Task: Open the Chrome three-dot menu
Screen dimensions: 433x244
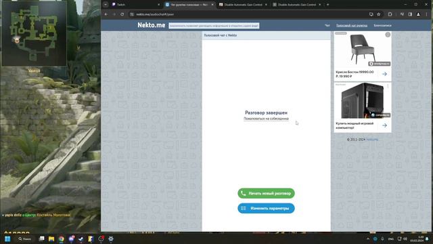Action: pyautogui.click(x=426, y=14)
